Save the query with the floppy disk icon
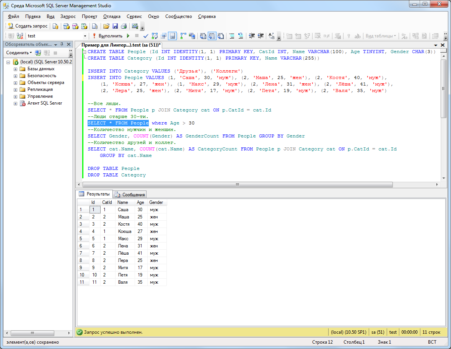This screenshot has height=349, width=451. click(115, 26)
